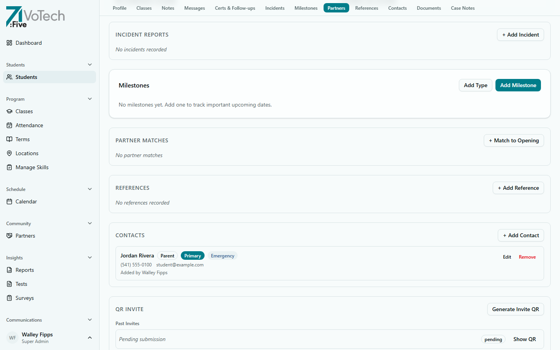Screen dimensions: 560x350
Task: Select the Students icon in the sidebar
Action: coord(9,77)
